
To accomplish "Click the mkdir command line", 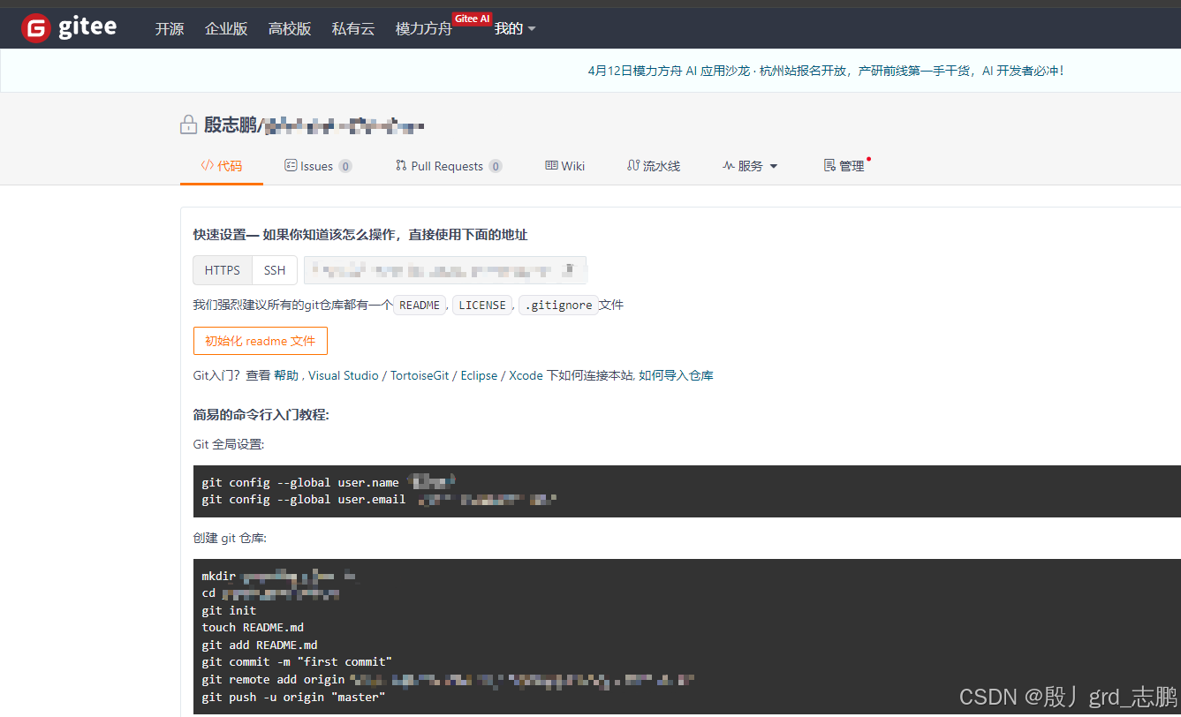I will tap(278, 577).
